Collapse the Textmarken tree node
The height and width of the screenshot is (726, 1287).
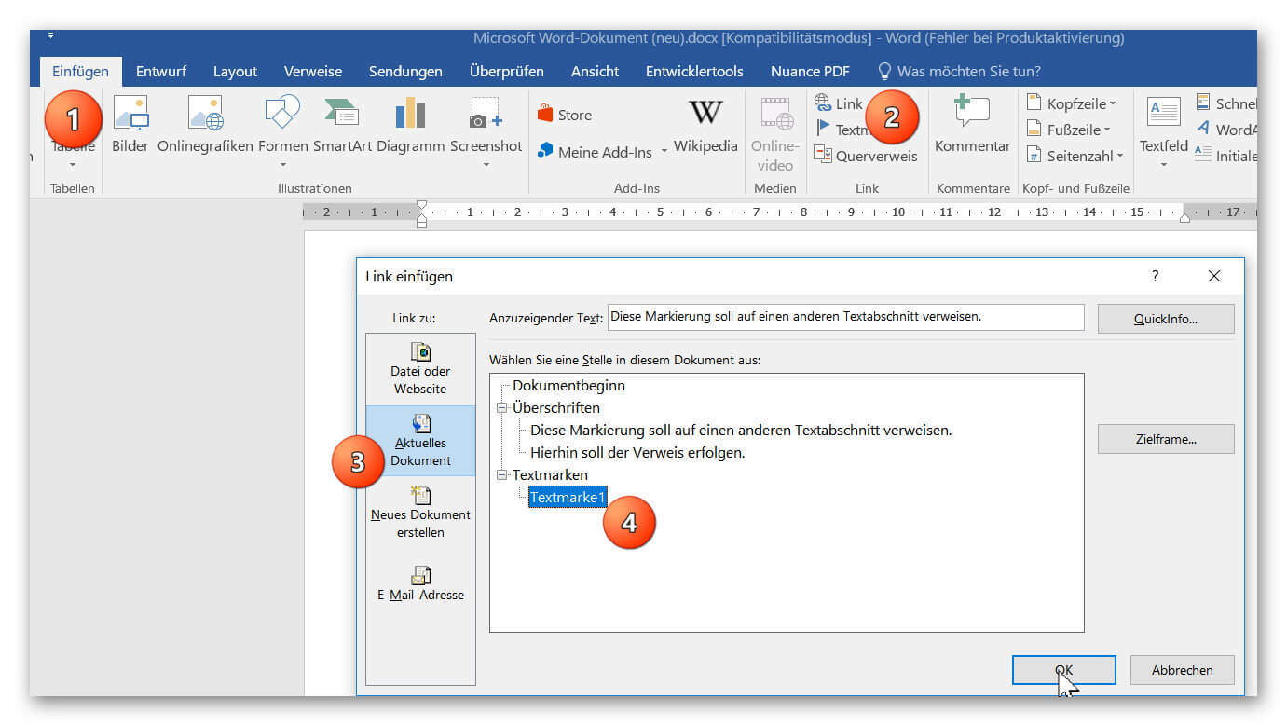[502, 474]
